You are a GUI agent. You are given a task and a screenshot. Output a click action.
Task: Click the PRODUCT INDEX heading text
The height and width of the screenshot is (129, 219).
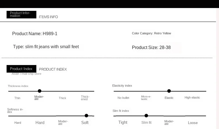(53, 69)
